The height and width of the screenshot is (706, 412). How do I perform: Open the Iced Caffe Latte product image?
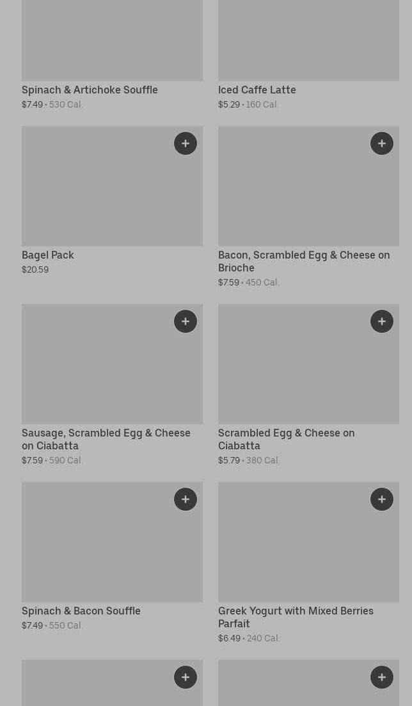[308, 40]
